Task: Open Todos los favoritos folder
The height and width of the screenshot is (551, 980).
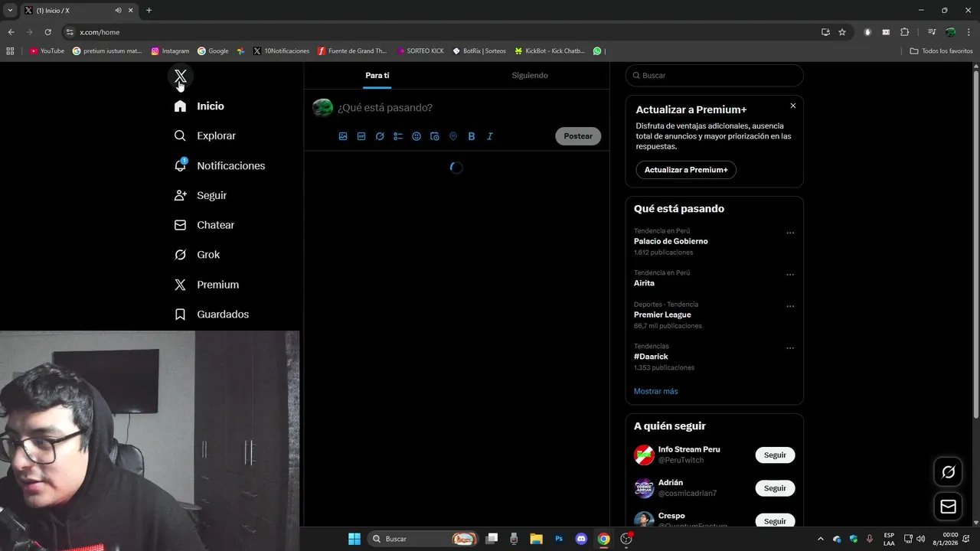Action: [941, 51]
